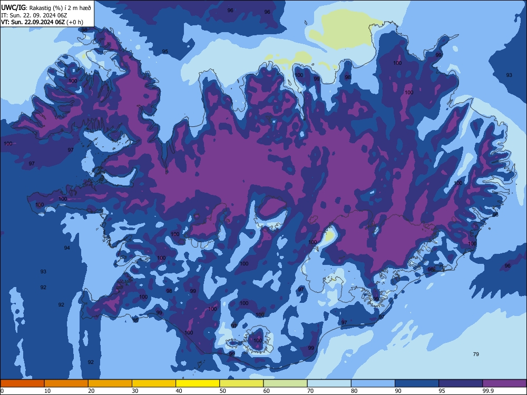This screenshot has width=527, height=395.
Task: Click the legend tick label '90'
Action: [x=398, y=391]
